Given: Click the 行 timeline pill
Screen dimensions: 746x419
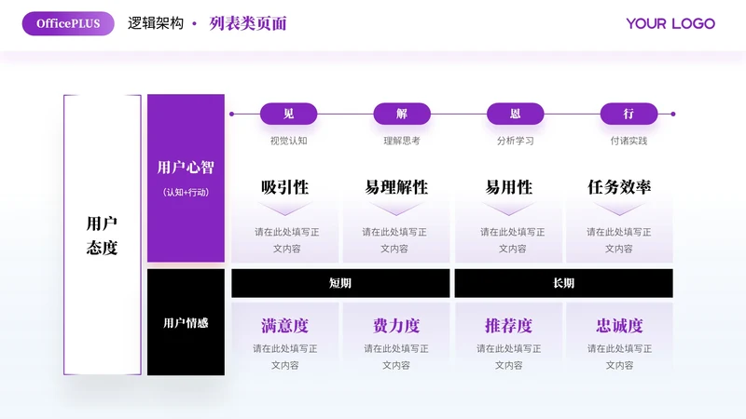Looking at the screenshot, I should (629, 114).
